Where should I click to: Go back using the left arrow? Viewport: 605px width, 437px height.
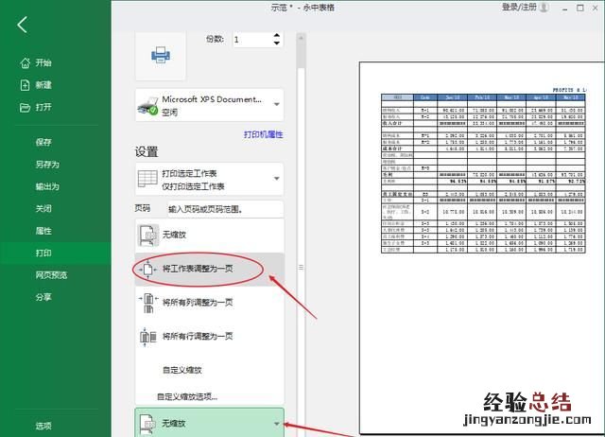pyautogui.click(x=23, y=25)
